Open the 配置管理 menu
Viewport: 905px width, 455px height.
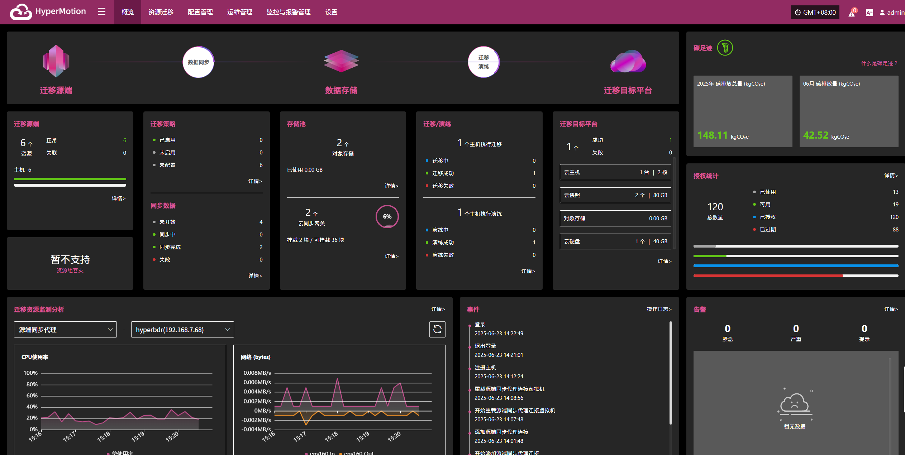point(200,12)
